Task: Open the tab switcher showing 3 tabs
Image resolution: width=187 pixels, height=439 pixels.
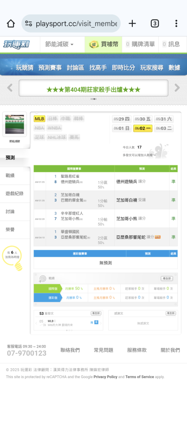Action: (x=155, y=24)
